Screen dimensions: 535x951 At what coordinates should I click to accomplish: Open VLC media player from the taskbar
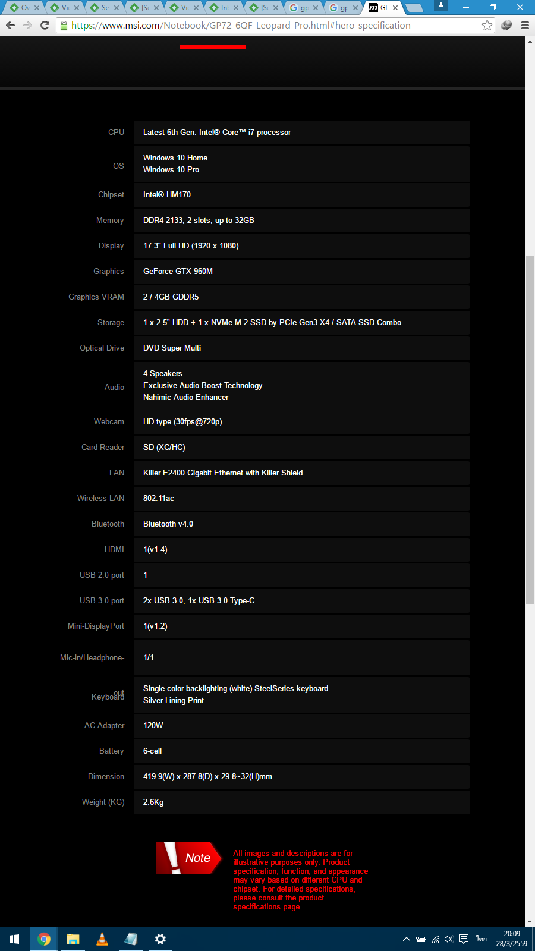[x=102, y=939]
